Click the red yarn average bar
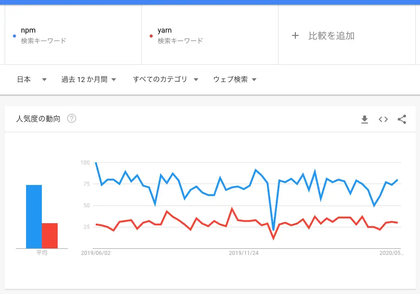Image resolution: width=420 pixels, height=294 pixels. click(x=50, y=236)
